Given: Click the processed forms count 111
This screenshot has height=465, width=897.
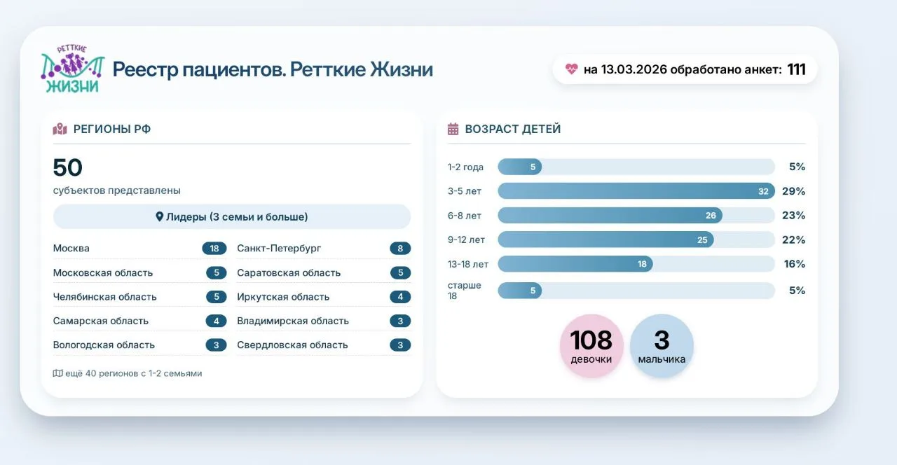Looking at the screenshot, I should pos(796,69).
